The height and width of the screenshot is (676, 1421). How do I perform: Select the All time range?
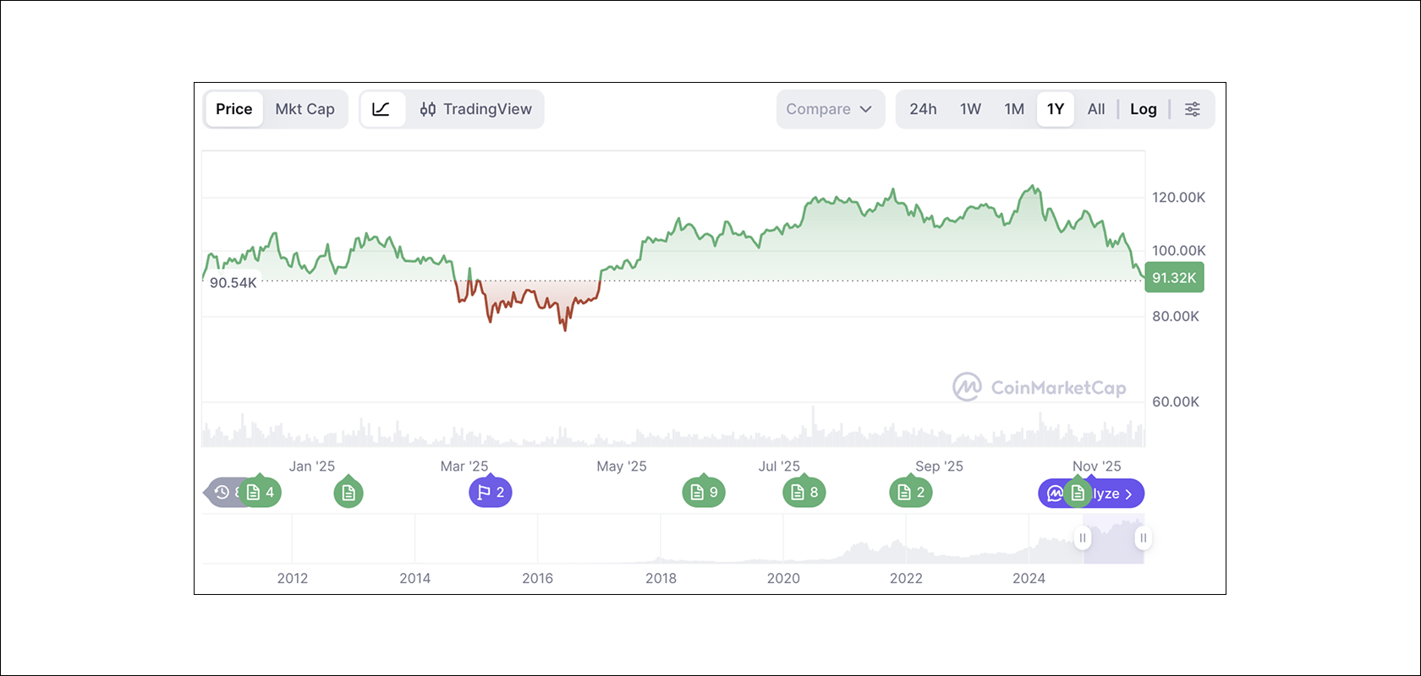click(1096, 109)
